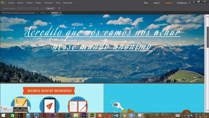This screenshot has height=118, width=209.
Task: Close the Náhled tab
Action: 60,13
